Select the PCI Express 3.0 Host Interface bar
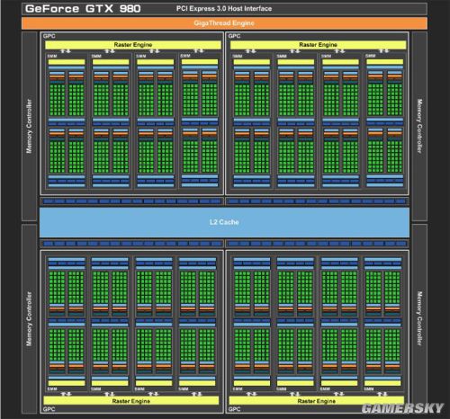 [224, 8]
